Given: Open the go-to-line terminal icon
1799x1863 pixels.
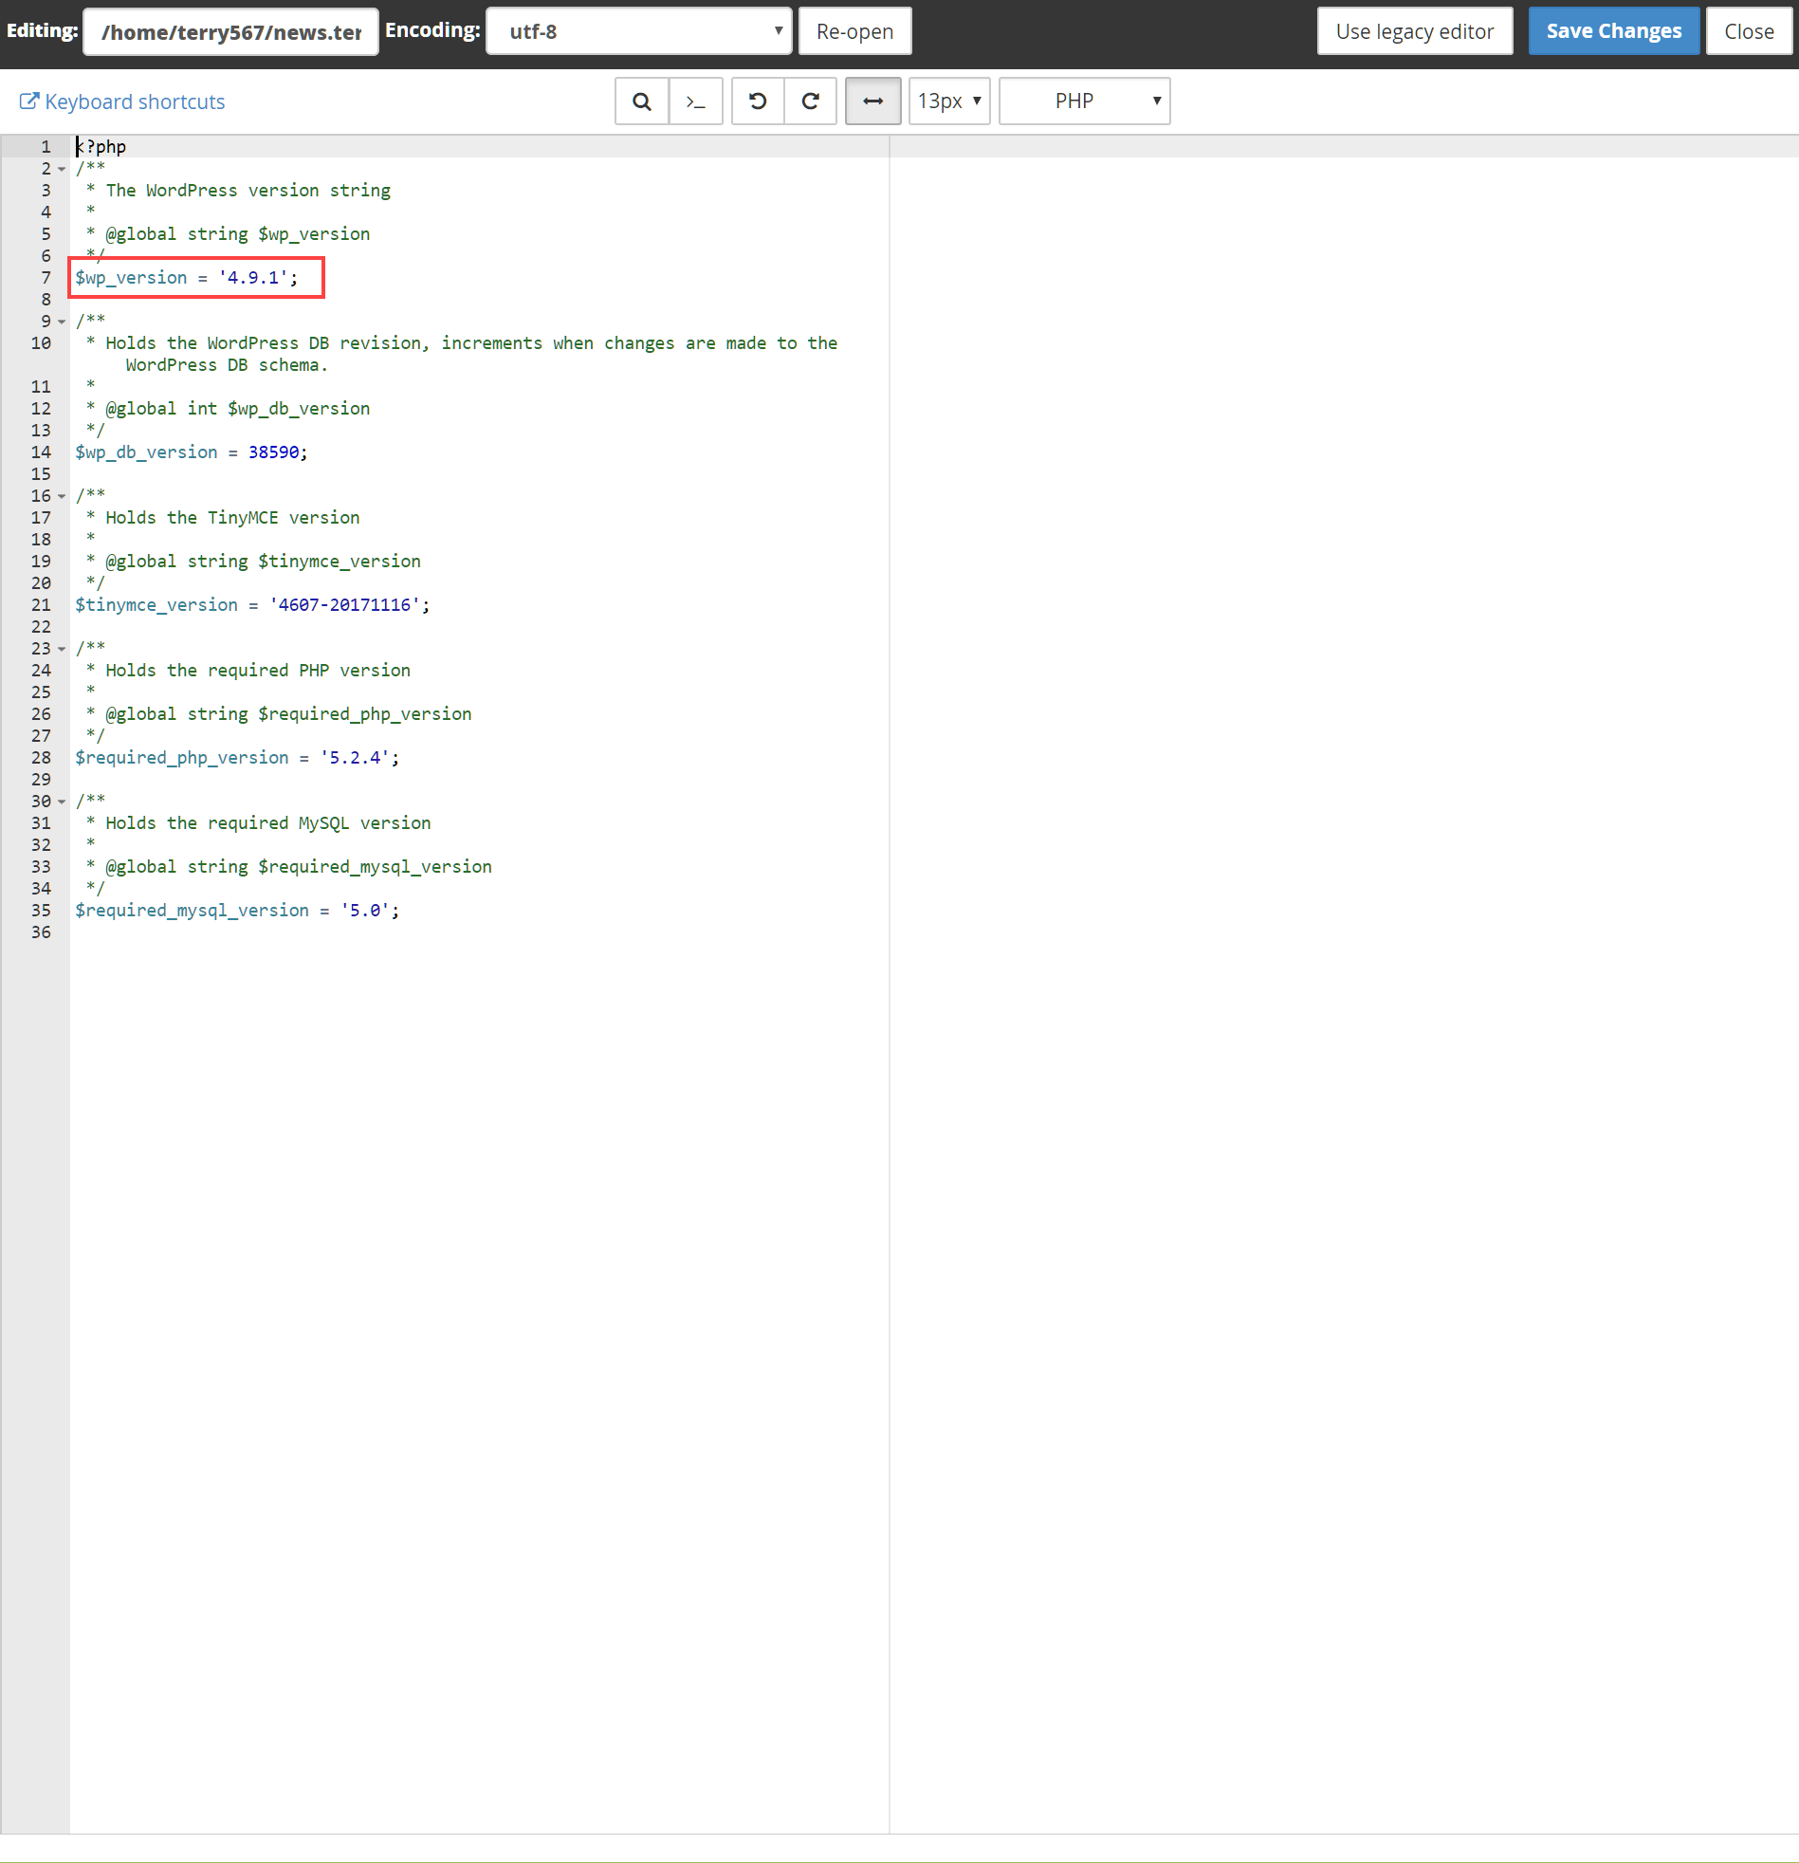Looking at the screenshot, I should (696, 101).
